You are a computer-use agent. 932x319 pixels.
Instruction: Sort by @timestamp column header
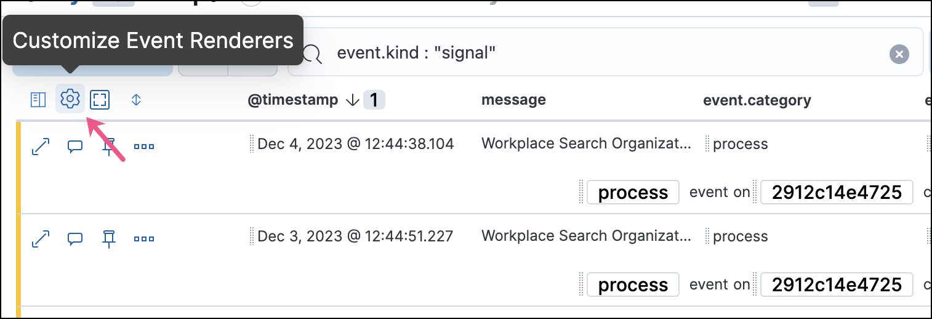(293, 100)
